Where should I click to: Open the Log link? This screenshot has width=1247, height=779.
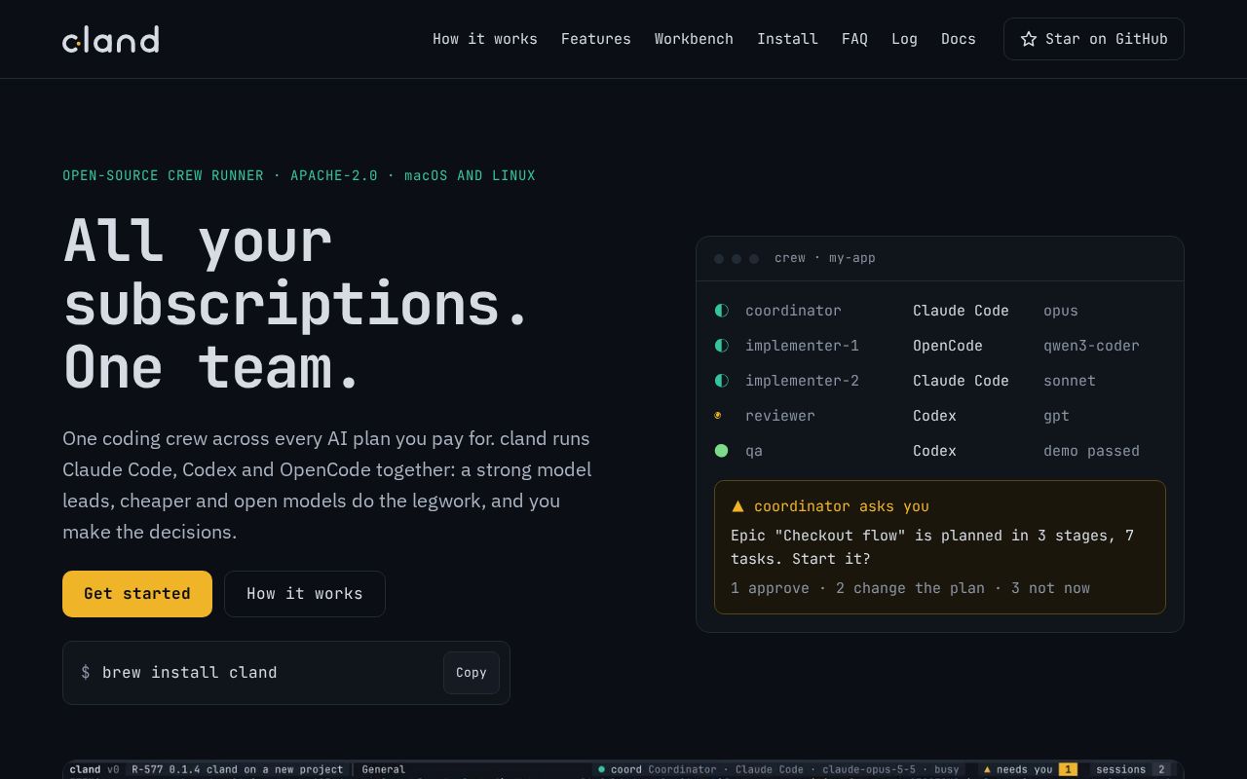(904, 39)
